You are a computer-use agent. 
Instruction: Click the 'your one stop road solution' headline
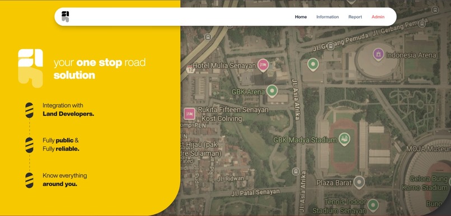click(100, 69)
